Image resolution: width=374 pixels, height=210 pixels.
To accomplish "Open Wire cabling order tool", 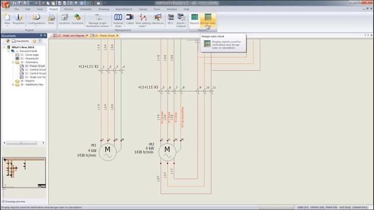I will [x=143, y=20].
